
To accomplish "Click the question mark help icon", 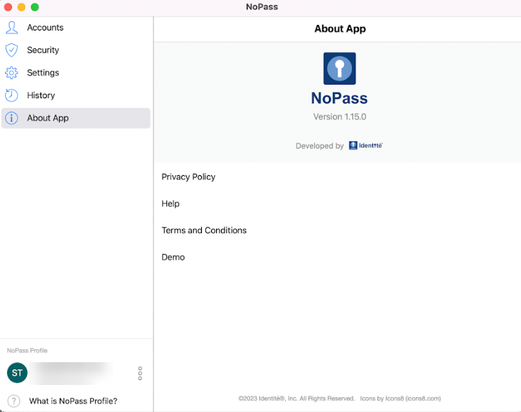I will coord(14,401).
